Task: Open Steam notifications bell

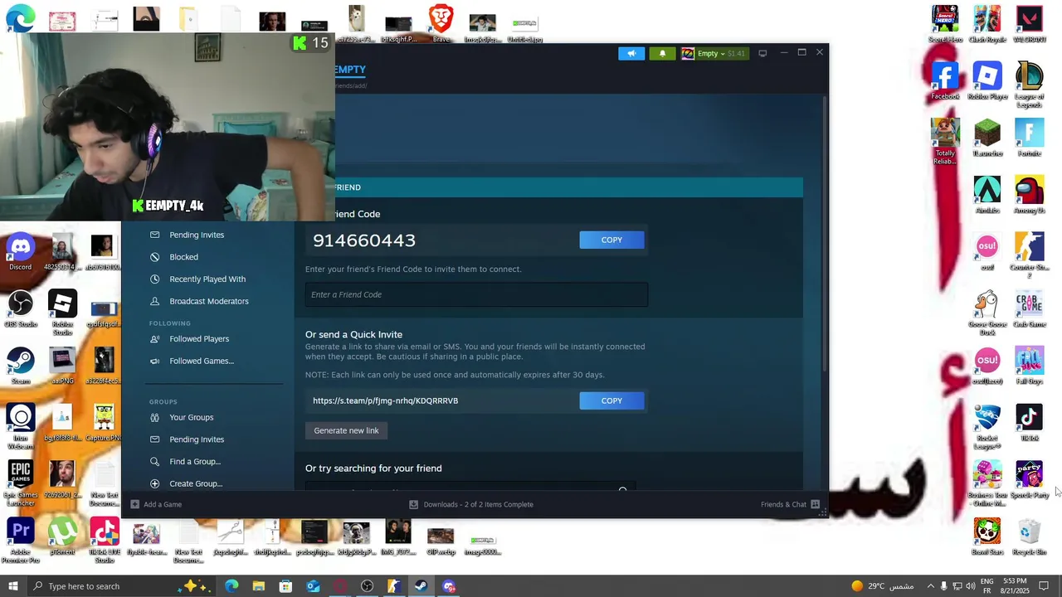Action: pos(662,53)
